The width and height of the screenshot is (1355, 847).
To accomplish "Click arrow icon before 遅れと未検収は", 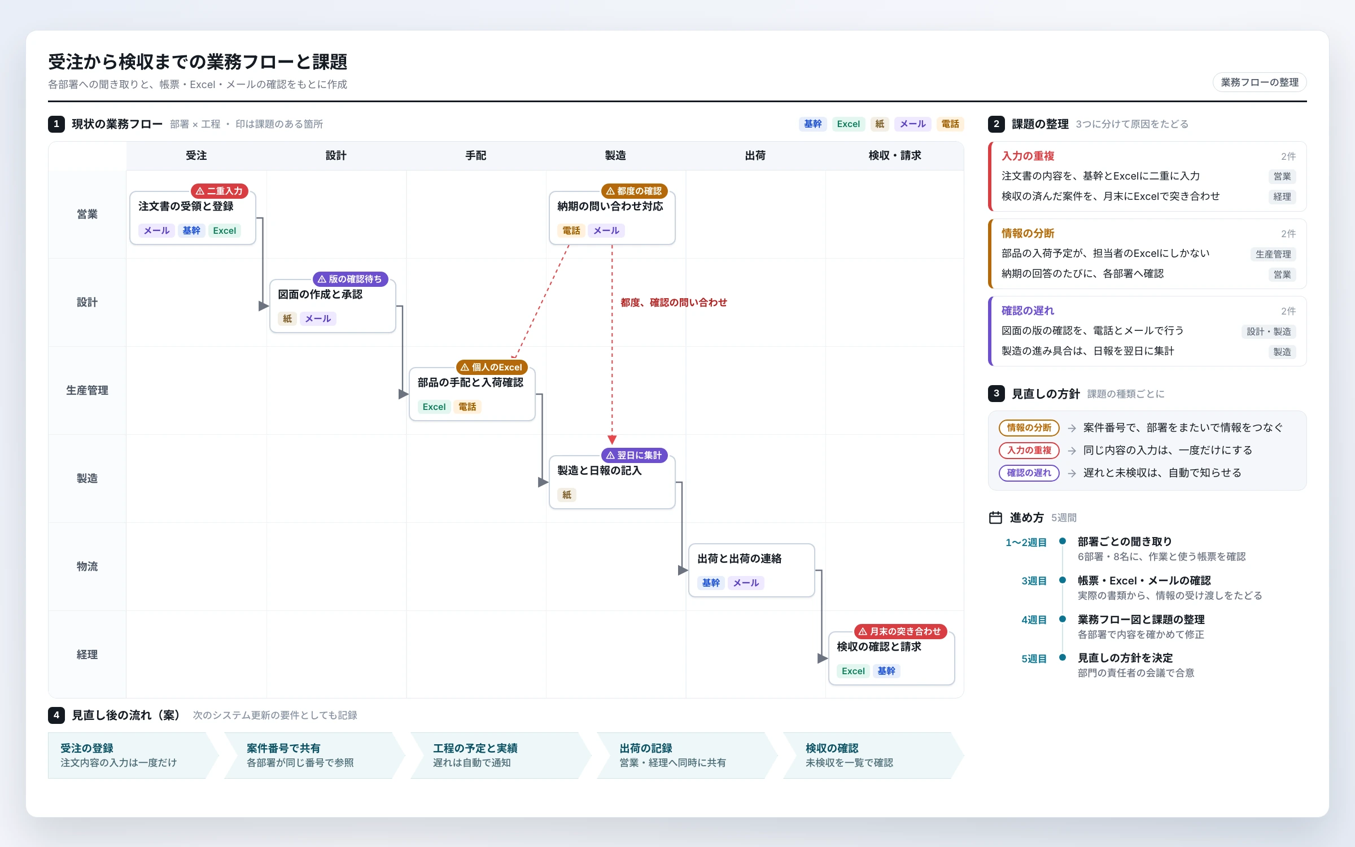I will (1071, 473).
